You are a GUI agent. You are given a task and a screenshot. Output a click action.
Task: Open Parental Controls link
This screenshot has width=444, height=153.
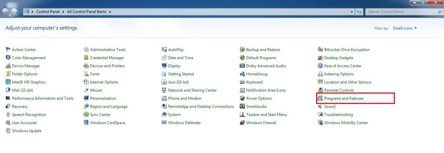[339, 90]
